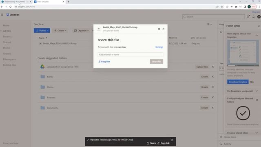Open File requests in the sidebar
This screenshot has width=261, height=147.
(x=10, y=59)
